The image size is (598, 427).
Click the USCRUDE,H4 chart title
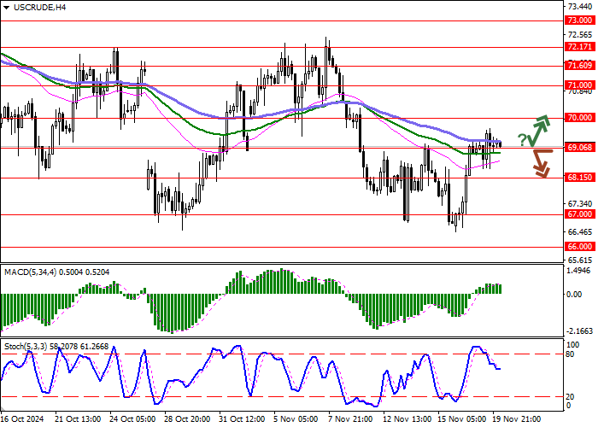tap(39, 7)
